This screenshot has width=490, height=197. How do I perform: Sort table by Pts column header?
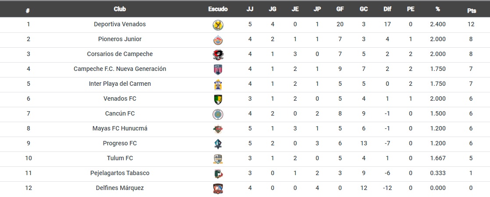pos(472,10)
